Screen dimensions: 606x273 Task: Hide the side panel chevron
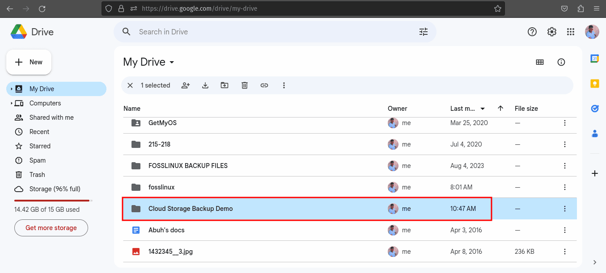pos(595,262)
